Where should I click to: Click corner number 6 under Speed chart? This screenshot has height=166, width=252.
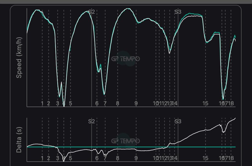tap(97, 103)
